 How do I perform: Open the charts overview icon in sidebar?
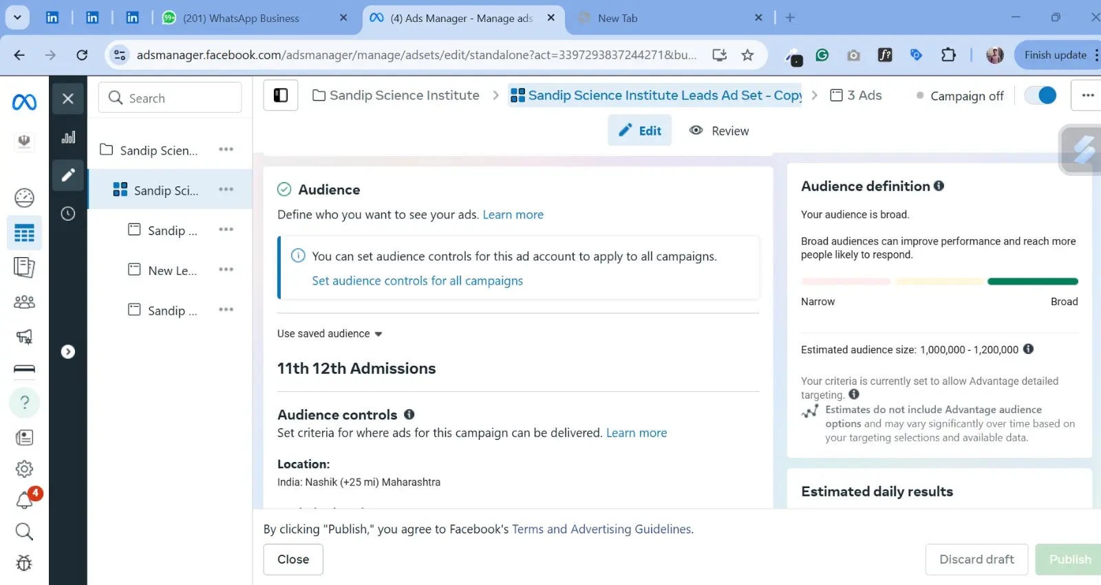tap(68, 137)
